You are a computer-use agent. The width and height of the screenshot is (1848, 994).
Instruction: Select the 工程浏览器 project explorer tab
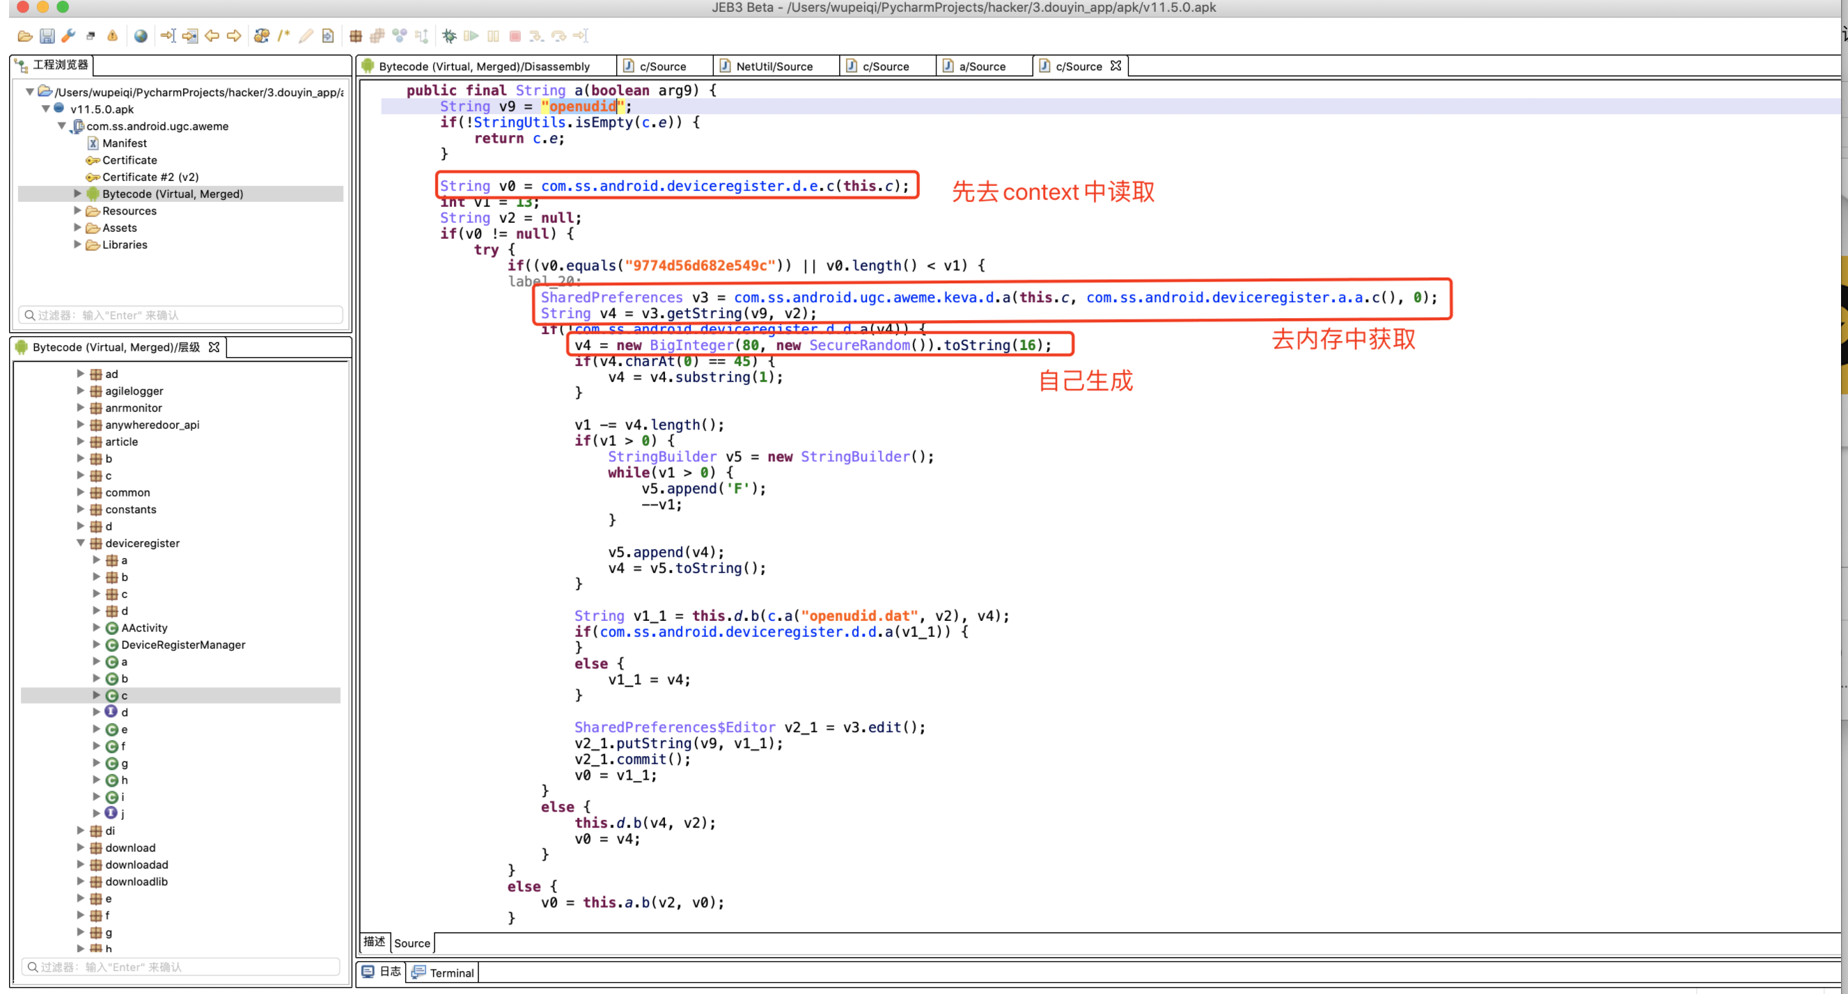click(53, 65)
